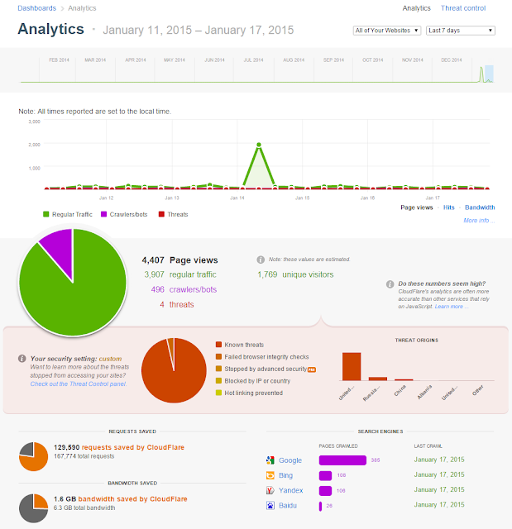Image resolution: width=512 pixels, height=529 pixels.
Task: Click Blocked by IP or country swatch
Action: [x=218, y=380]
